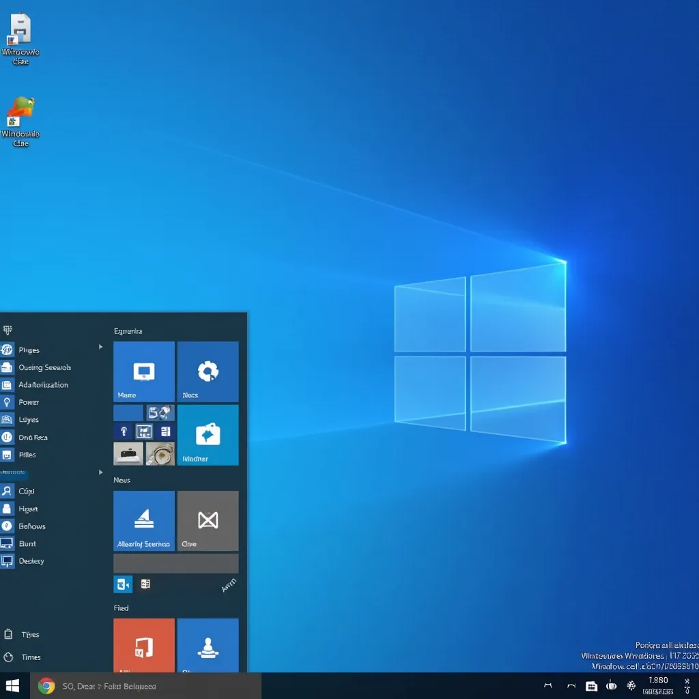This screenshot has width=699, height=699.
Task: Click the Chrome icon in the taskbar
Action: (46, 686)
